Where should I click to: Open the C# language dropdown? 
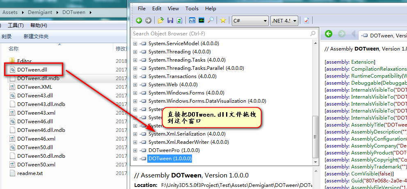point(250,21)
